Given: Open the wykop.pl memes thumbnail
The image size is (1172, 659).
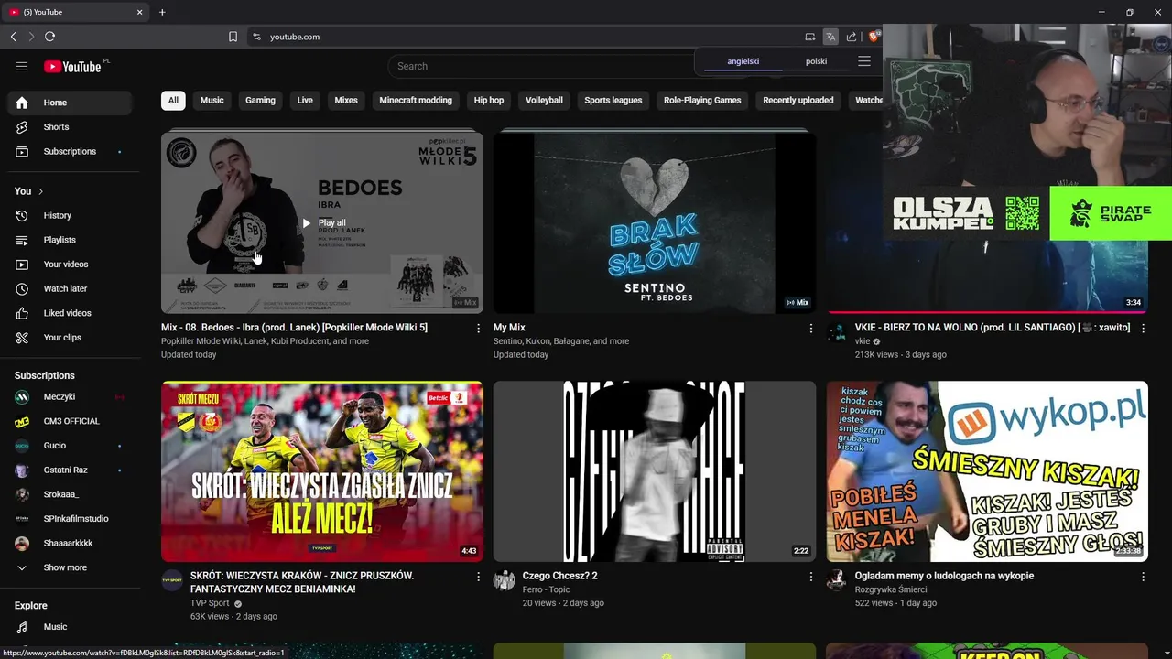Looking at the screenshot, I should pyautogui.click(x=987, y=471).
